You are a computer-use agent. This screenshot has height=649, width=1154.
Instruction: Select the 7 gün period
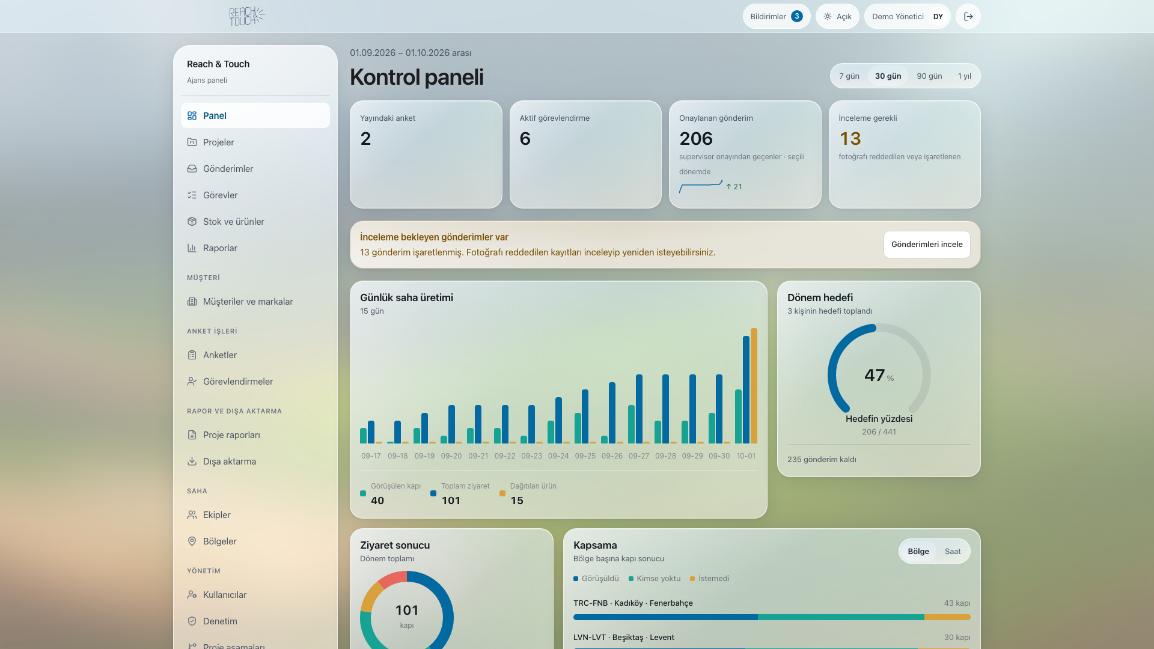click(849, 76)
